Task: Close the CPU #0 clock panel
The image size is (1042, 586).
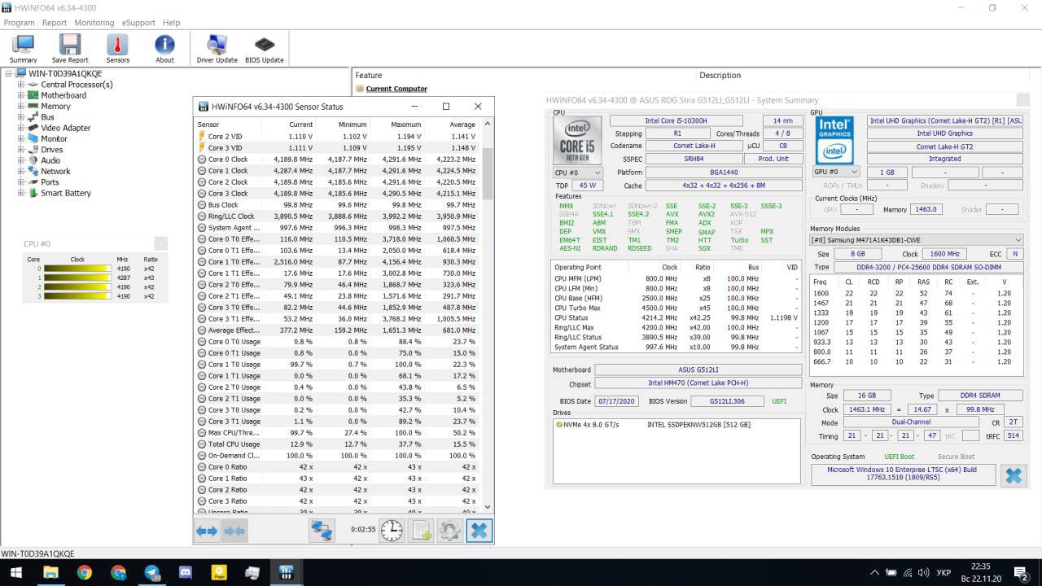Action: 160,243
